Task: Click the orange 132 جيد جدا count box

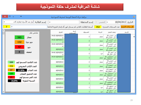Action: click(x=20, y=42)
